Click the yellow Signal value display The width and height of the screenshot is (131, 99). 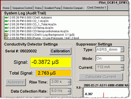pos(51,62)
